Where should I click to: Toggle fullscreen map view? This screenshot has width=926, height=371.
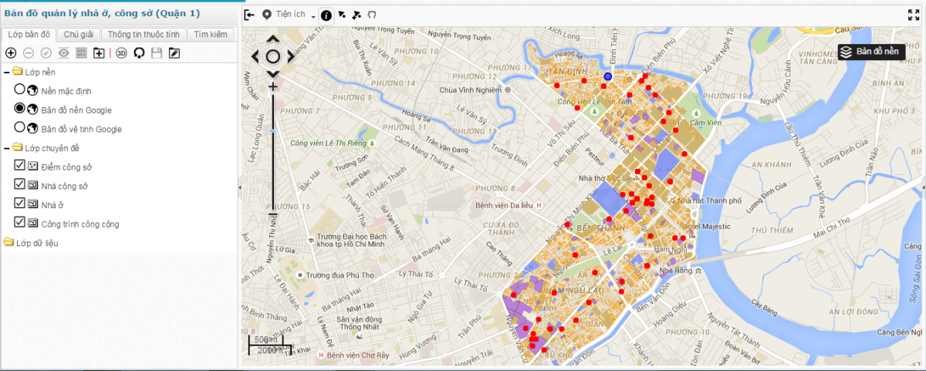914,15
